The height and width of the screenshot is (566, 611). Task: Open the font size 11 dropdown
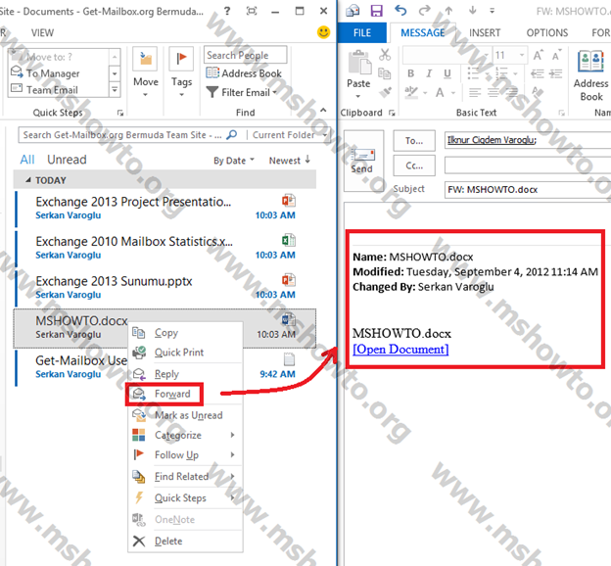point(522,55)
